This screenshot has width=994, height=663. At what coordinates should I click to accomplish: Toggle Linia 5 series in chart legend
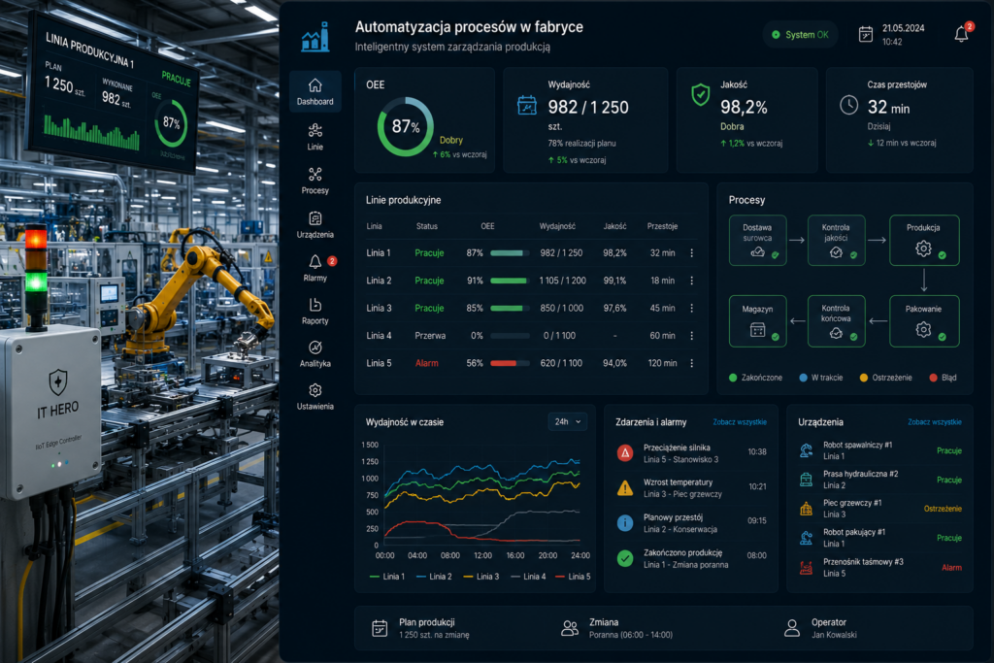pyautogui.click(x=573, y=577)
